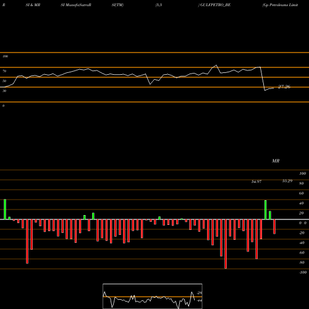Click the RSI line's peak above 70
This screenshot has height=309, width=309.
[216, 66]
